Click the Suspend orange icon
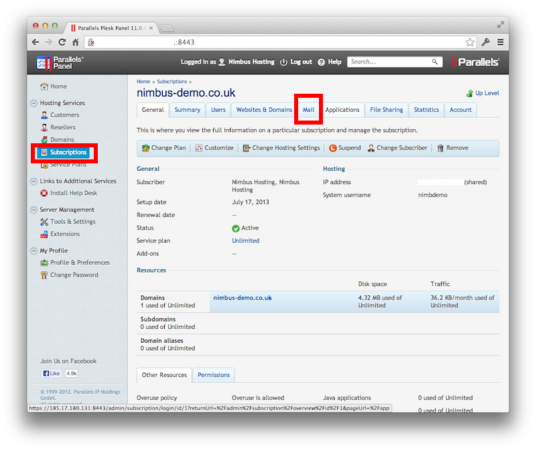The height and width of the screenshot is (450, 536). pos(332,148)
